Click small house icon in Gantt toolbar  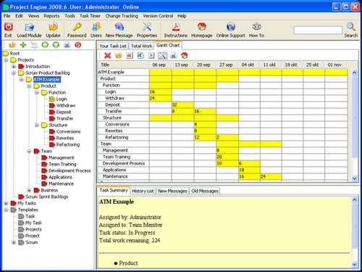pyautogui.click(x=185, y=56)
